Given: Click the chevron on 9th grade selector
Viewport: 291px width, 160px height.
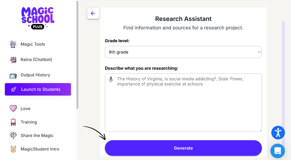Looking at the screenshot, I should 259,52.
